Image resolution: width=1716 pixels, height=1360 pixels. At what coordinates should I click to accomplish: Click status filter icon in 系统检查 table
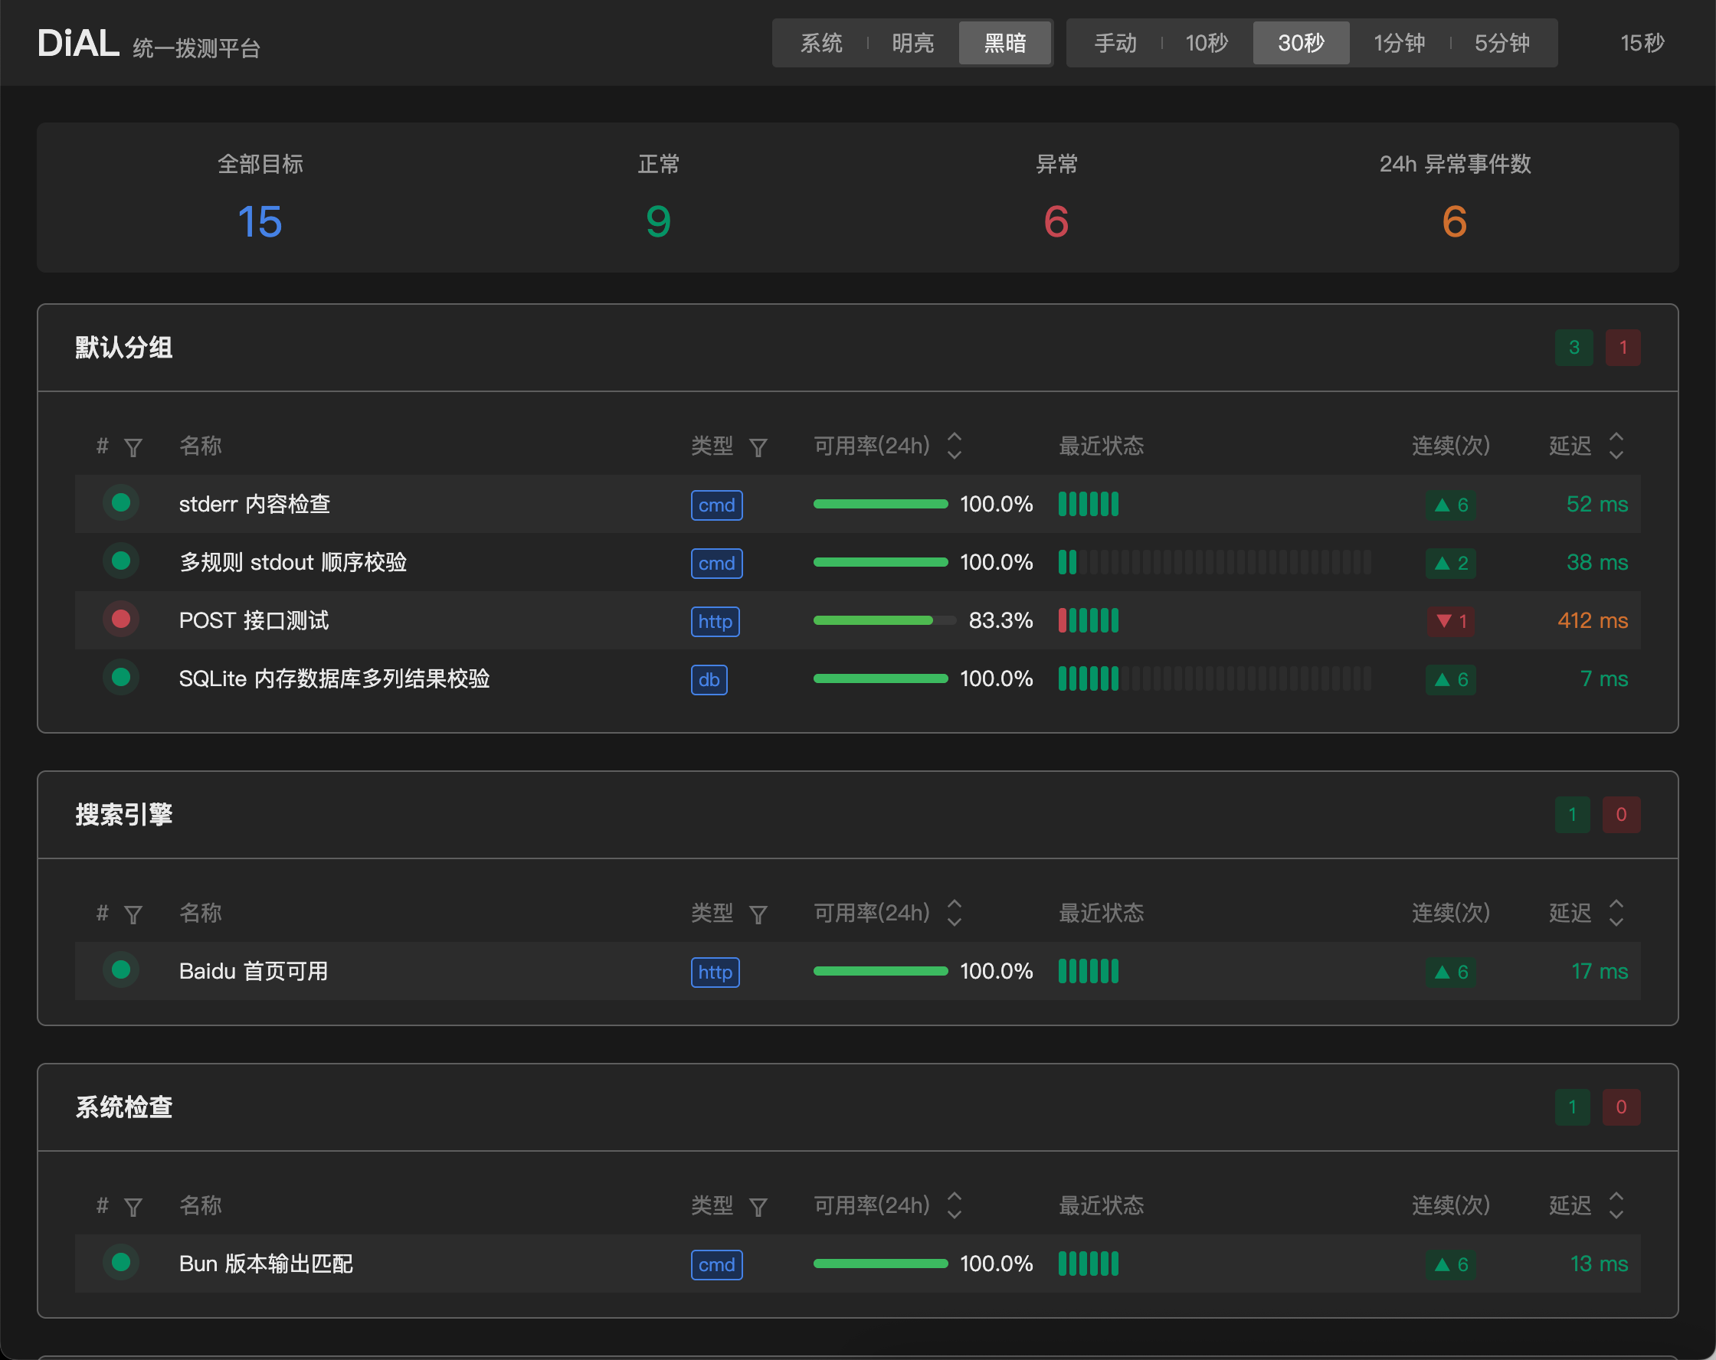[133, 1207]
